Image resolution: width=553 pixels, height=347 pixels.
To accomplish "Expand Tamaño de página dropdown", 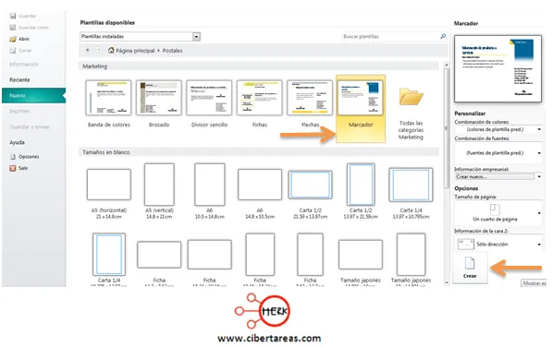I will coord(539,213).
